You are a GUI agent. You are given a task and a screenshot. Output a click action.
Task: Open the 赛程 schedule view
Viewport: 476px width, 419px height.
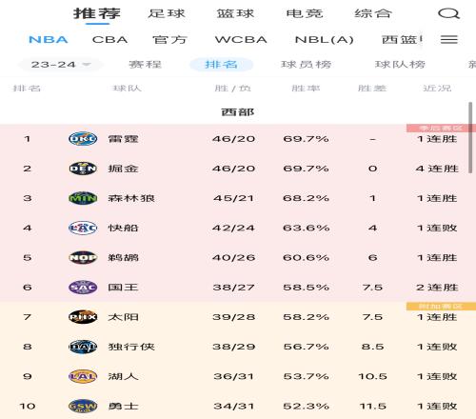[x=145, y=65]
